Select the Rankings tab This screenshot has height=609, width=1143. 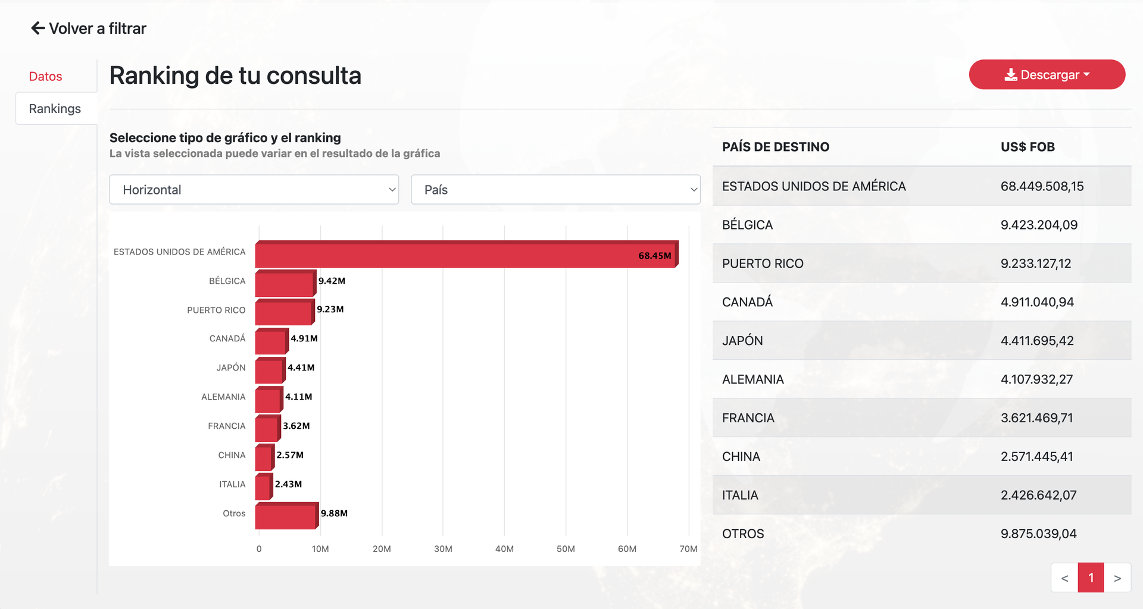55,108
